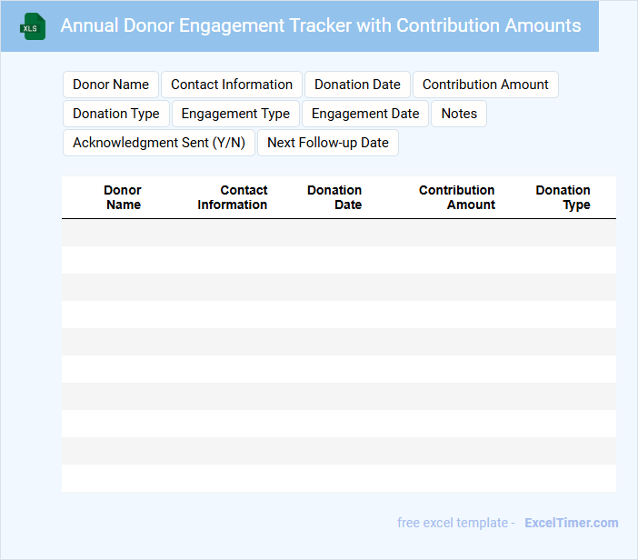Screen dimensions: 638x560
Task: Select the Next Follow-up Date tag
Action: [328, 143]
